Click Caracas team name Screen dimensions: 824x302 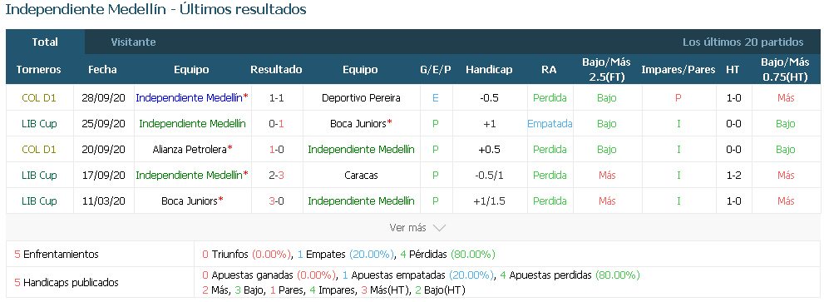tap(361, 176)
